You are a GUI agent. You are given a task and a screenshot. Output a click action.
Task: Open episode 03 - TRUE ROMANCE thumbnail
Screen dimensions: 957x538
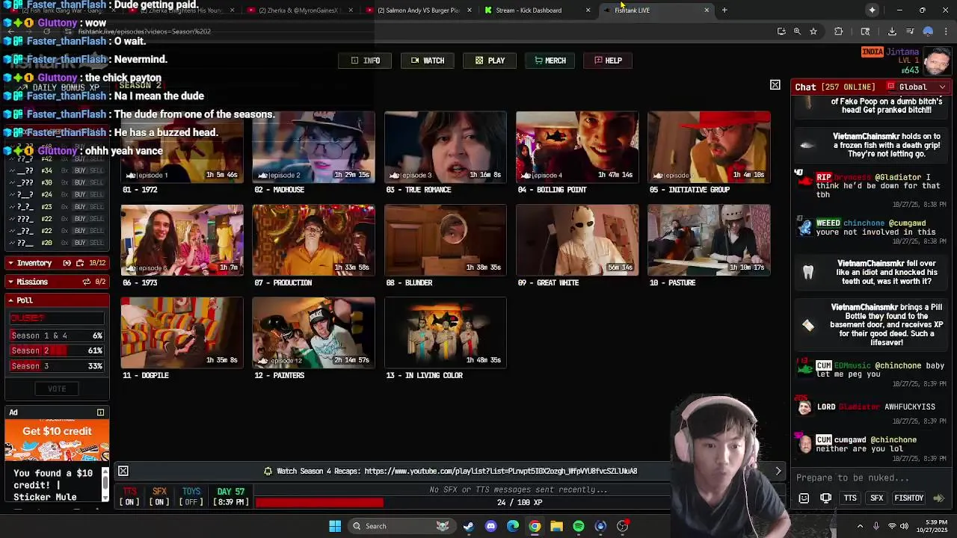point(446,147)
